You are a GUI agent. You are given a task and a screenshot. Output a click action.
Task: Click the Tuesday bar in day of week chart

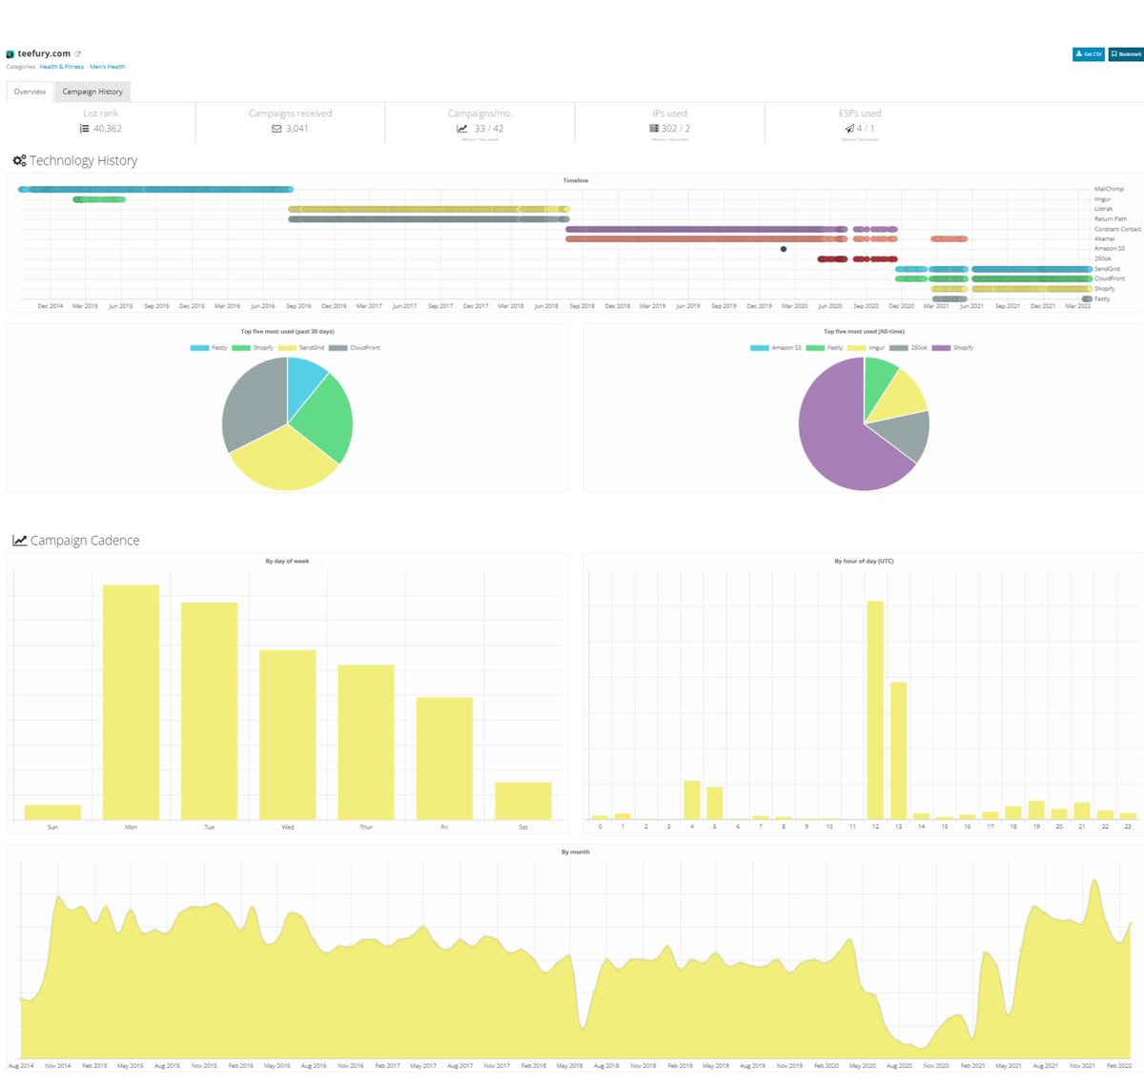(x=209, y=710)
